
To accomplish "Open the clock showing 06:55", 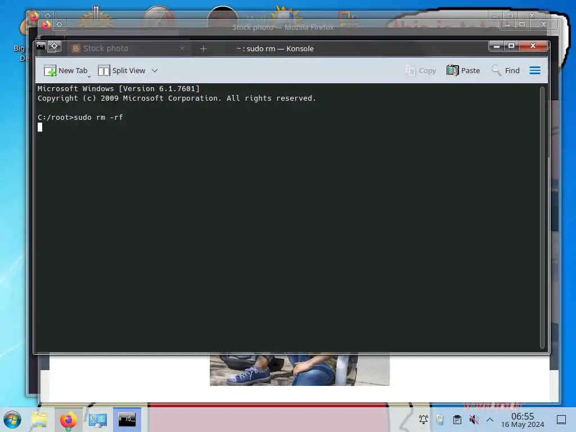I will (523, 420).
